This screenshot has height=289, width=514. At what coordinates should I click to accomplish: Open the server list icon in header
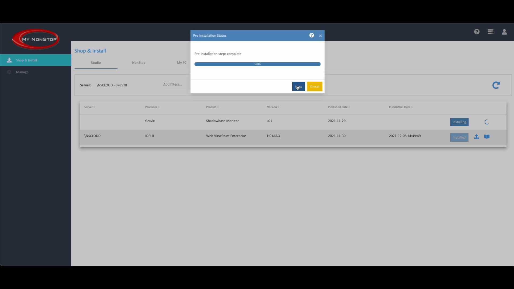pyautogui.click(x=490, y=32)
